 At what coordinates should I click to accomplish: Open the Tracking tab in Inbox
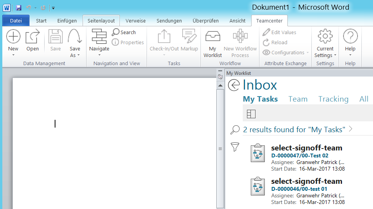(x=333, y=99)
